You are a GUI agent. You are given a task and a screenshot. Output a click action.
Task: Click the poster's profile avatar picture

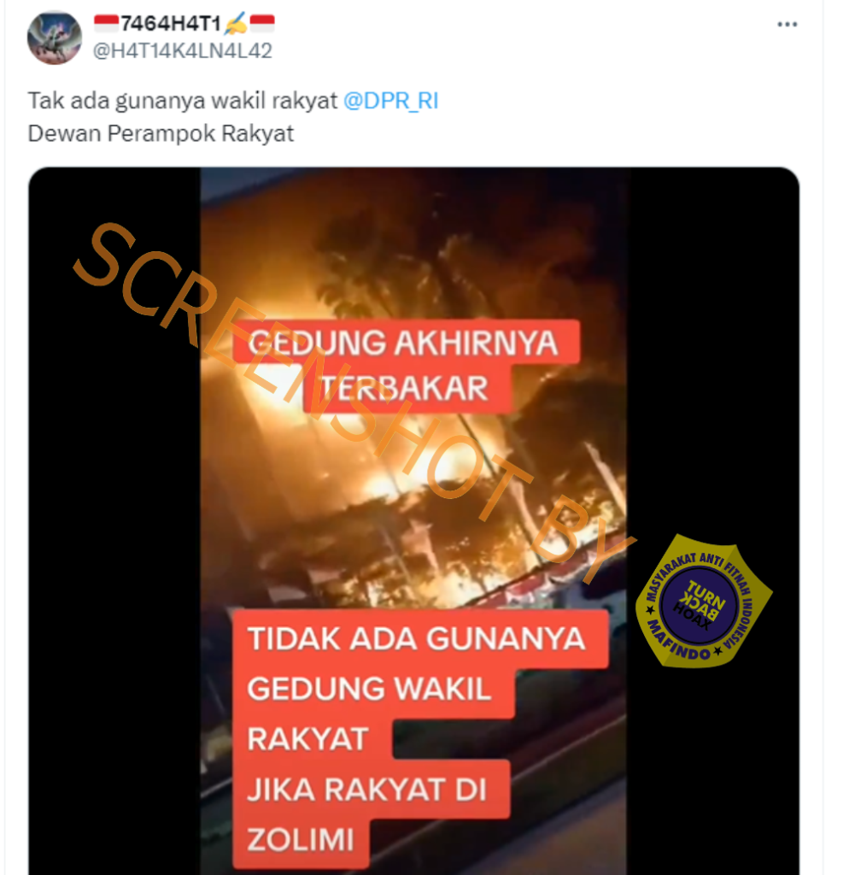click(x=54, y=38)
